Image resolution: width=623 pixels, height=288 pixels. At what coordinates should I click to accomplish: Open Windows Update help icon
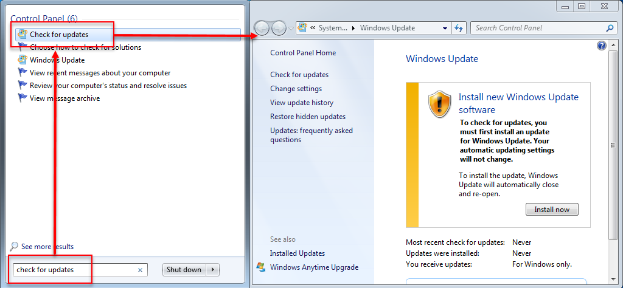[602, 45]
